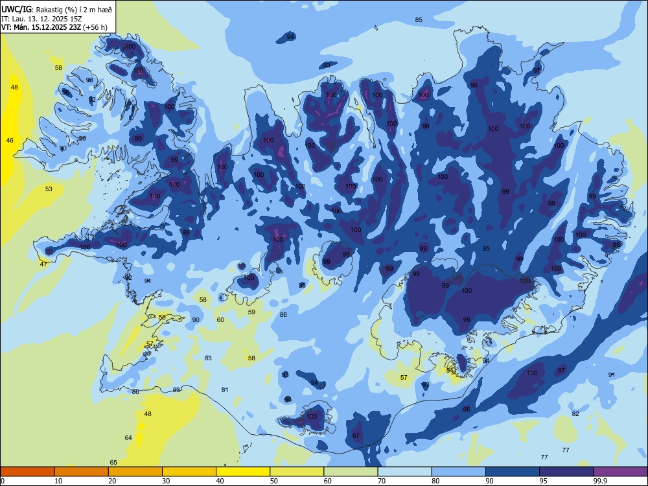Click the '0' tick label on the color scale

point(3,481)
